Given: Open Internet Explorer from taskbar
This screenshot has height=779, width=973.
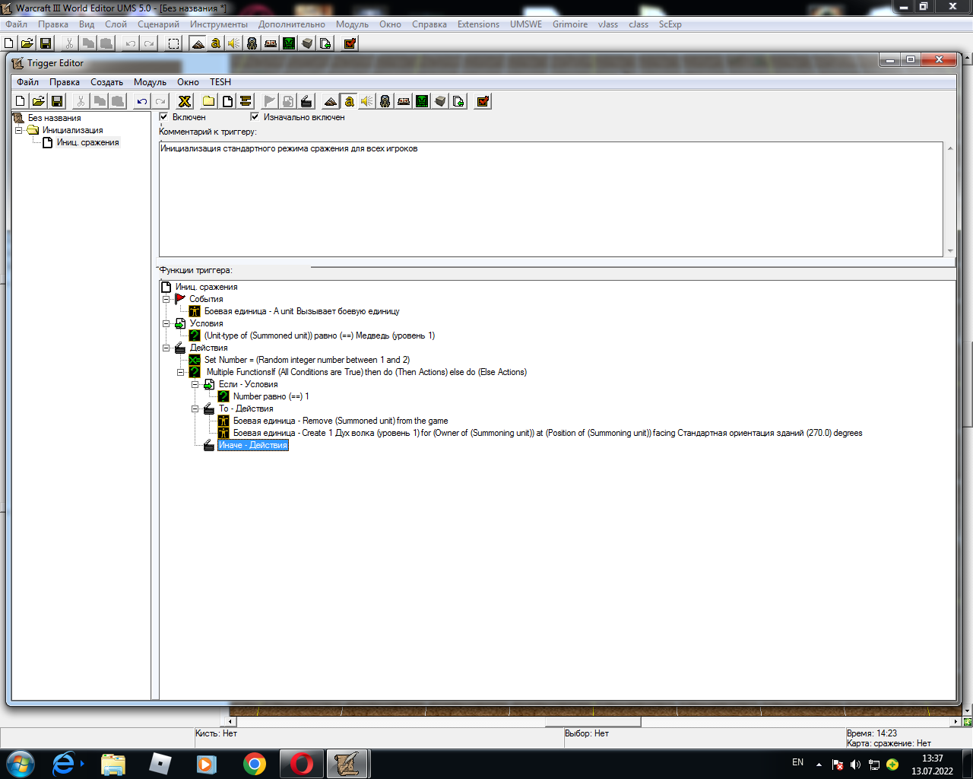Looking at the screenshot, I should coord(64,764).
